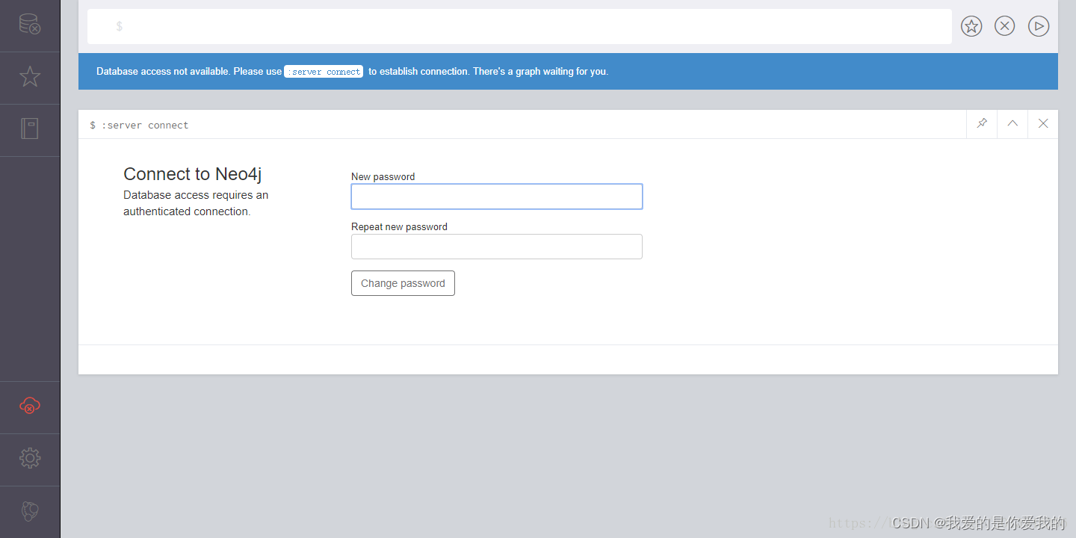Clear the editor with the circled X
1076x538 pixels.
pos(1005,26)
